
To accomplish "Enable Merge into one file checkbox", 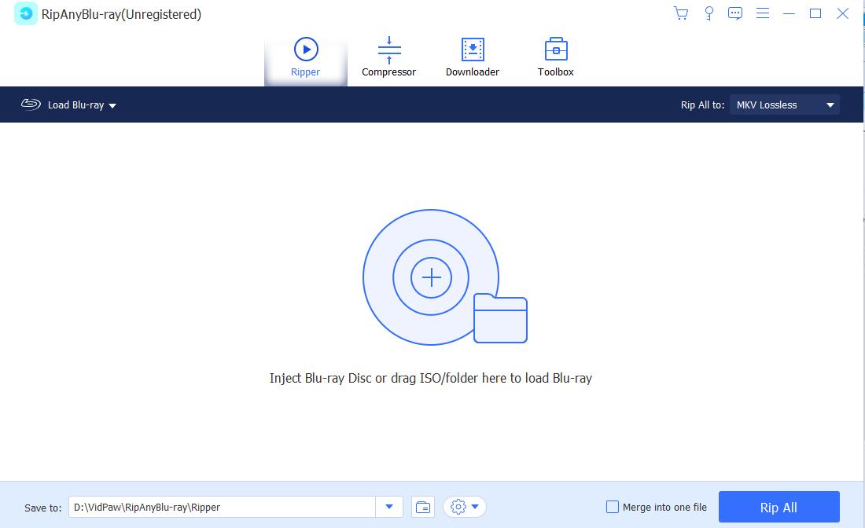I will 613,507.
